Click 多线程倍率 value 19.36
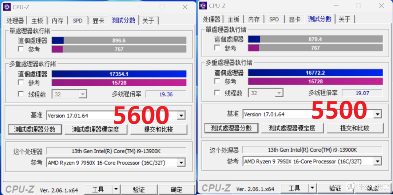Image resolution: width=393 pixels, height=195 pixels. (x=166, y=94)
